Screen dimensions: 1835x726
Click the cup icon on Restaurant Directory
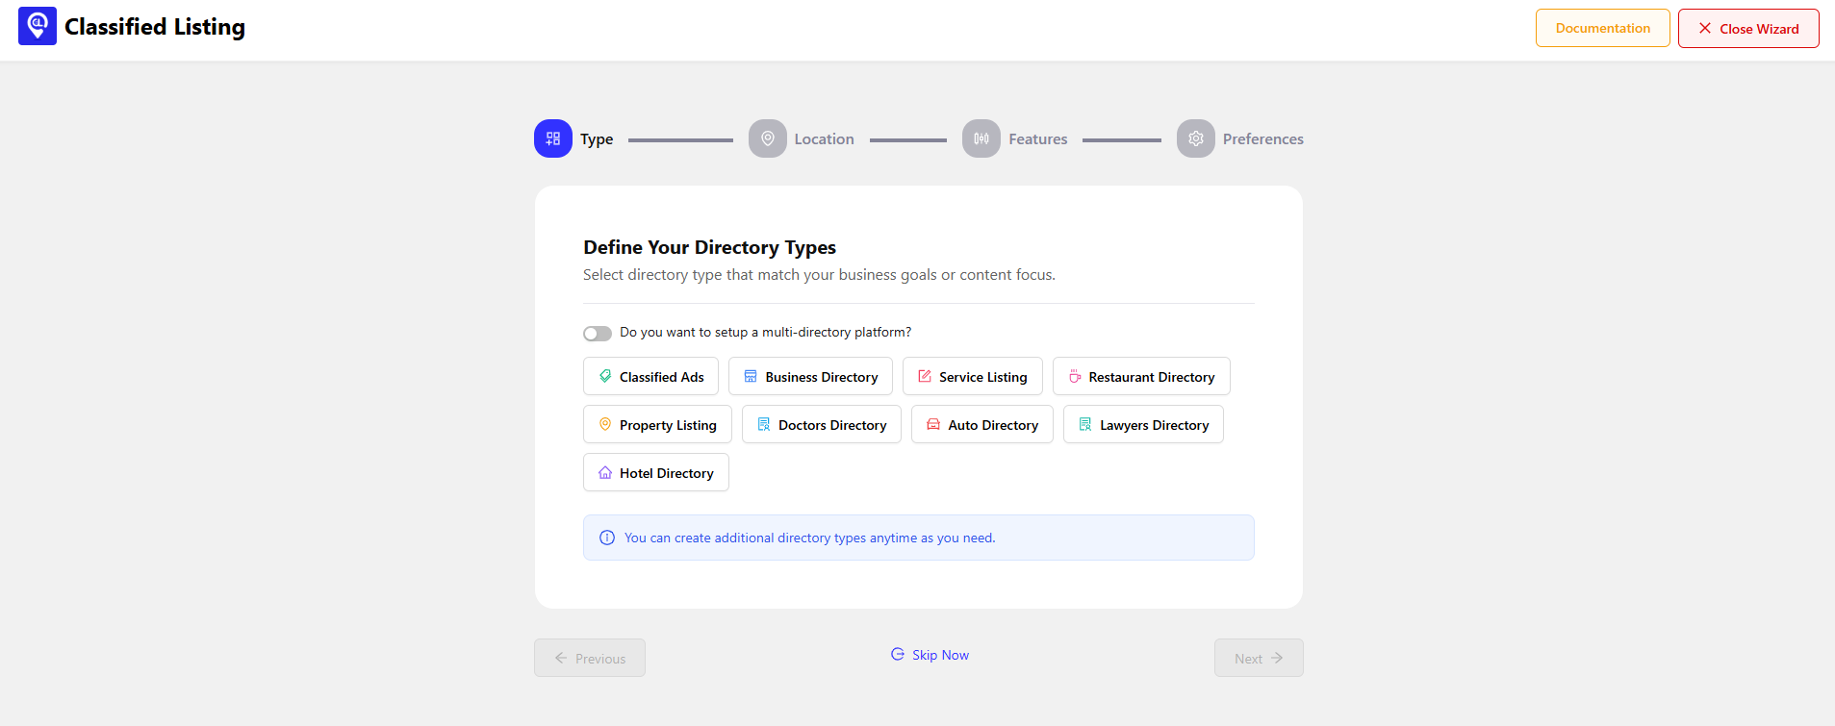[1075, 376]
